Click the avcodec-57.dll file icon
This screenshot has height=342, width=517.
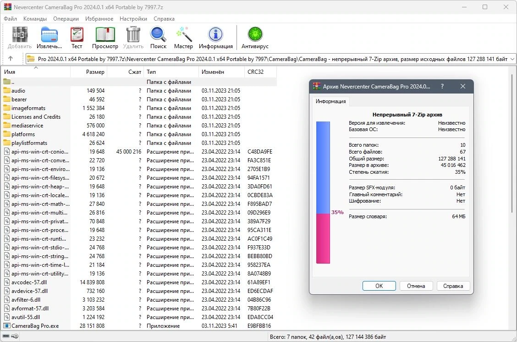point(7,282)
